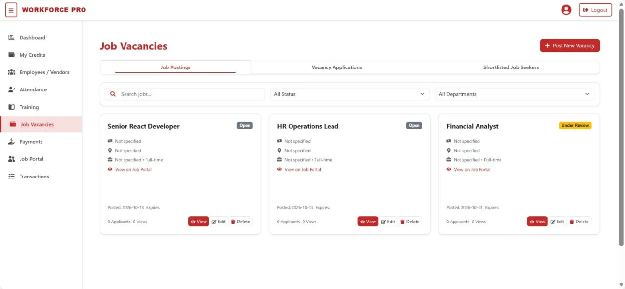This screenshot has width=625, height=289.
Task: Click the location pin on Senior React Developer card
Action: tap(110, 151)
